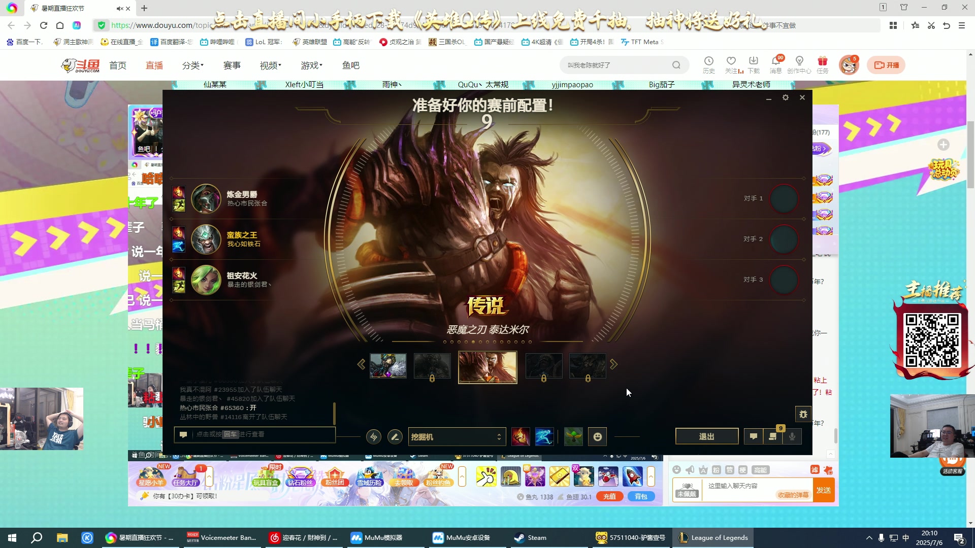
Task: Open the 哔哩哔哩 bookmark
Action: [x=217, y=42]
